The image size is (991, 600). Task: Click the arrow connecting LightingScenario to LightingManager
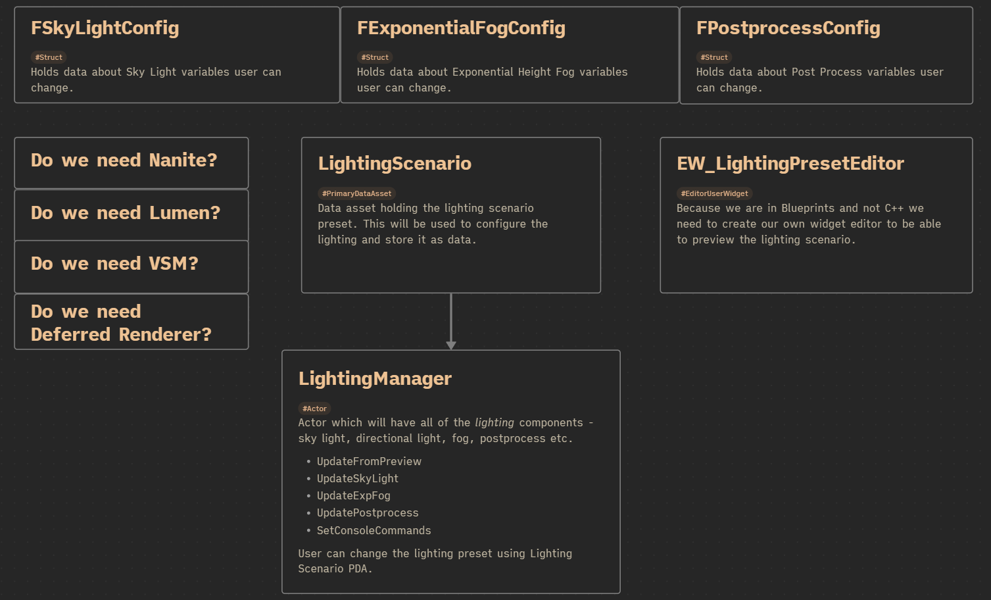tap(451, 321)
